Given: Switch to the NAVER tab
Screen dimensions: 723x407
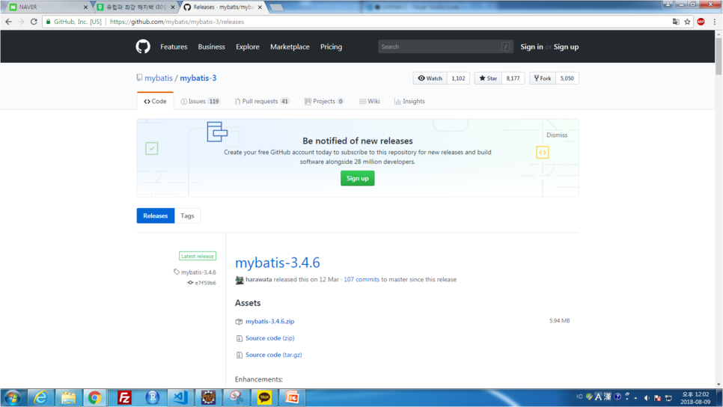Looking at the screenshot, I should [46, 7].
